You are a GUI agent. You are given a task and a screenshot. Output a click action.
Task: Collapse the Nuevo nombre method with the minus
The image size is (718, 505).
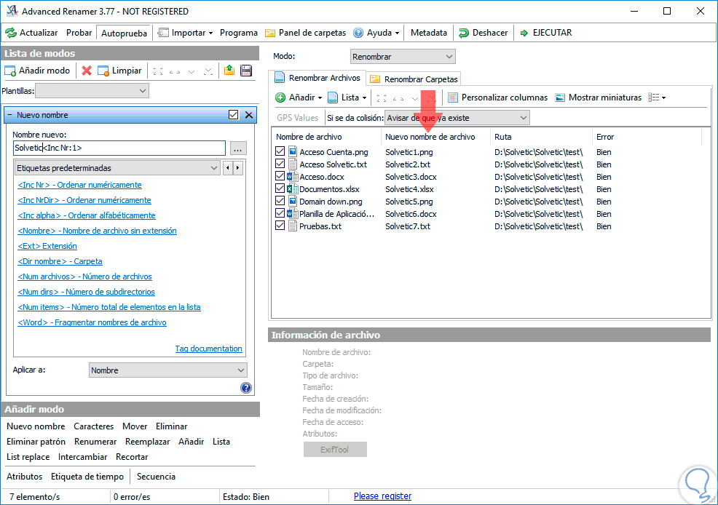9,115
